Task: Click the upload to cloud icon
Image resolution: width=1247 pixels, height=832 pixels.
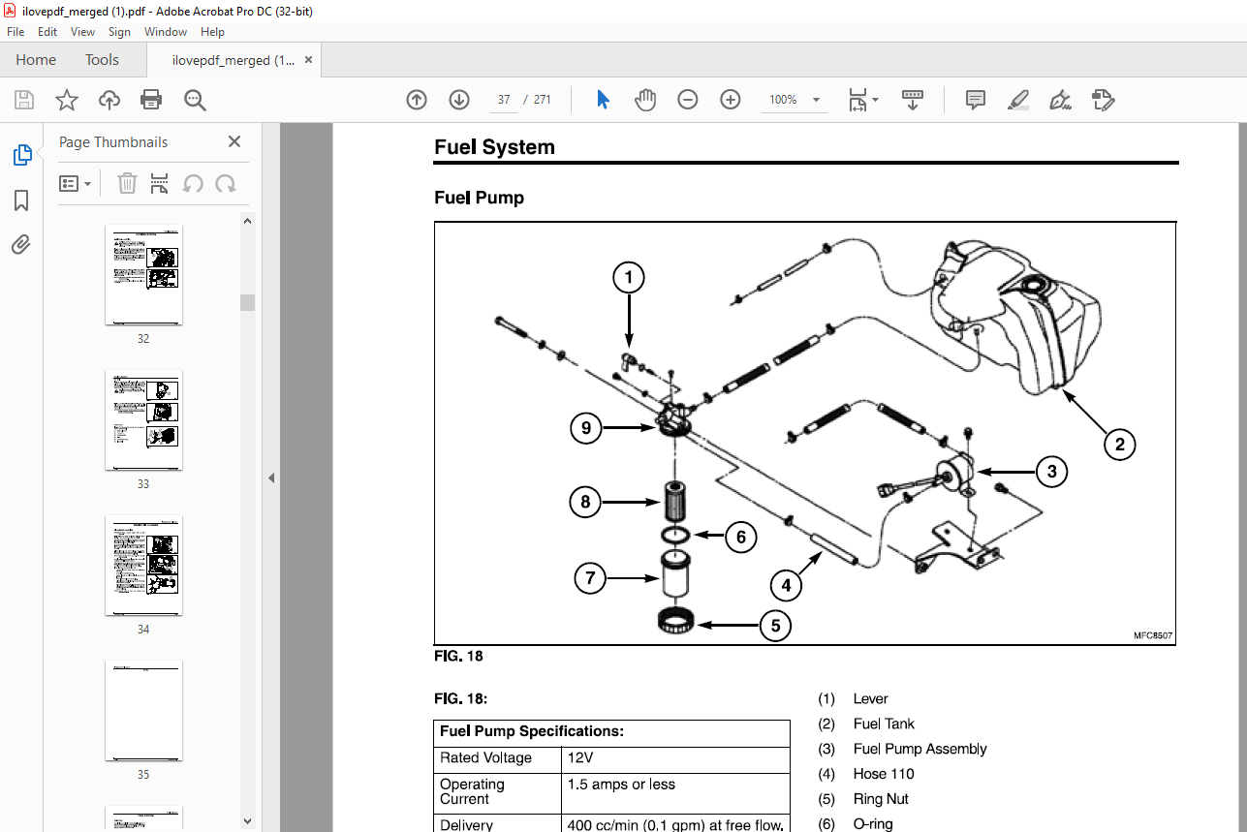Action: [x=109, y=100]
